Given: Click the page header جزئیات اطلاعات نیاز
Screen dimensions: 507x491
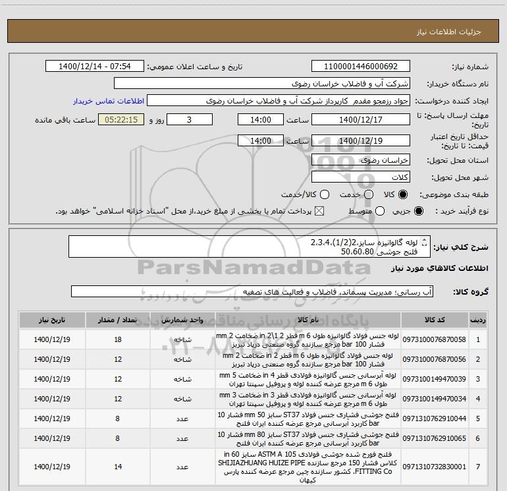Looking at the screenshot, I should (x=449, y=32).
